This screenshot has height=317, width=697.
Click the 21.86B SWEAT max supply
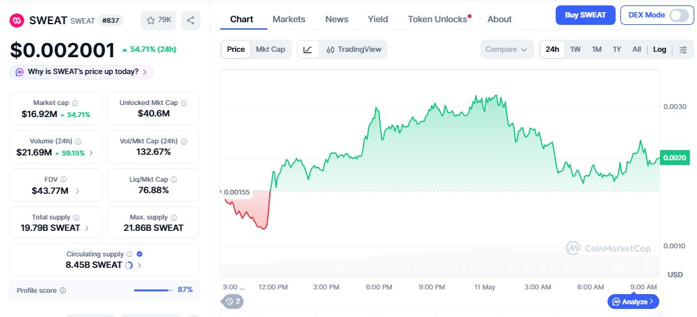coord(153,228)
